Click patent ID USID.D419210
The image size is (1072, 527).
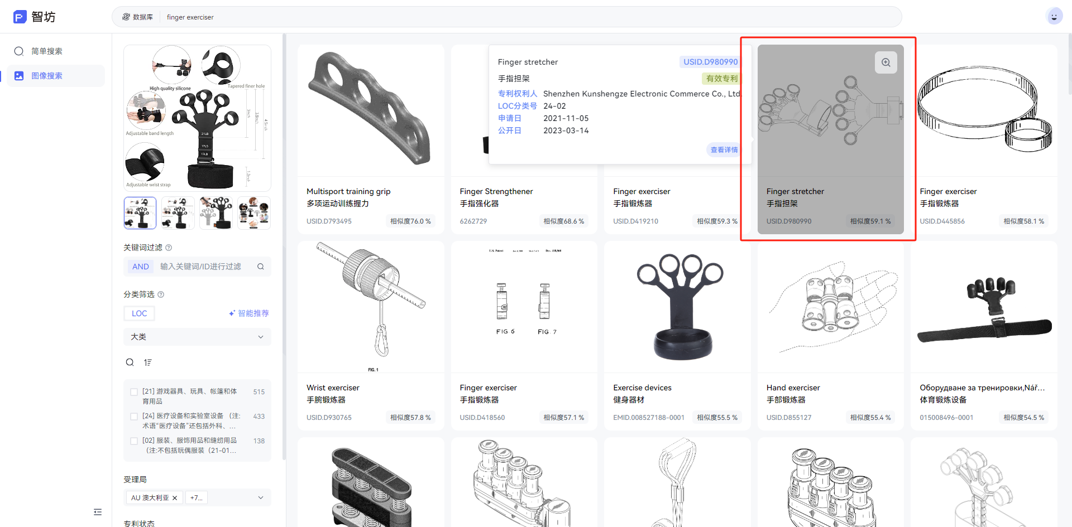point(636,221)
